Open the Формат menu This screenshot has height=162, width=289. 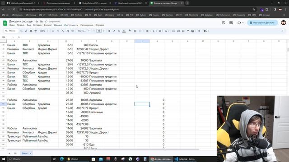point(48,25)
